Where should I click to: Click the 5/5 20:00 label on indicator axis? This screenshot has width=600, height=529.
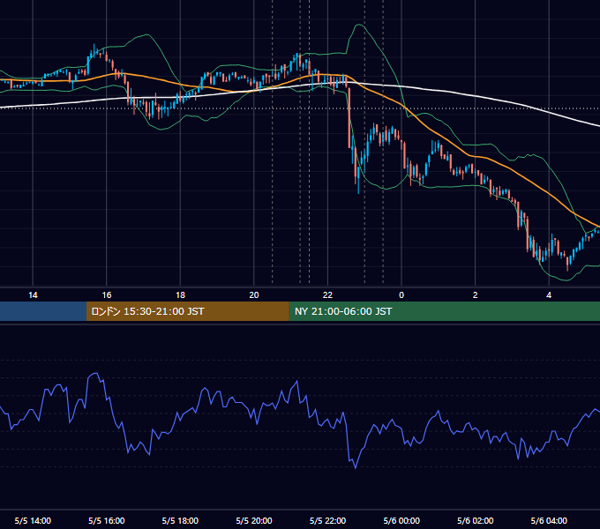click(x=254, y=520)
